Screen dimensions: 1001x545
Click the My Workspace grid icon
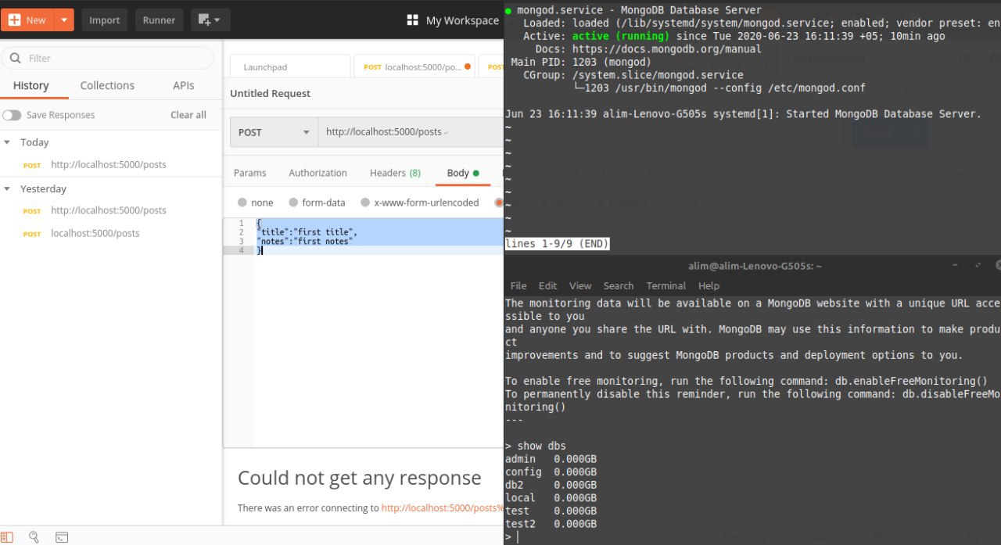(x=413, y=20)
